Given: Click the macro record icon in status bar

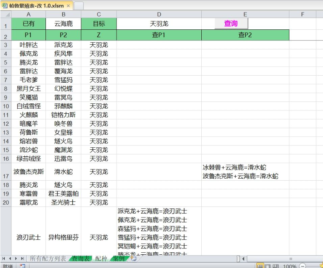Looking at the screenshot, I should pos(22,266).
